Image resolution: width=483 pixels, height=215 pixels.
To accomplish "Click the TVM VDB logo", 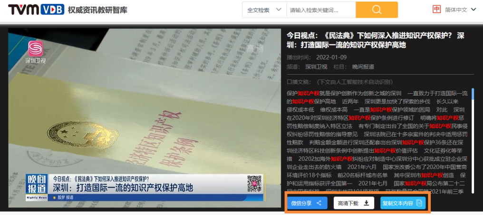I will (x=36, y=10).
